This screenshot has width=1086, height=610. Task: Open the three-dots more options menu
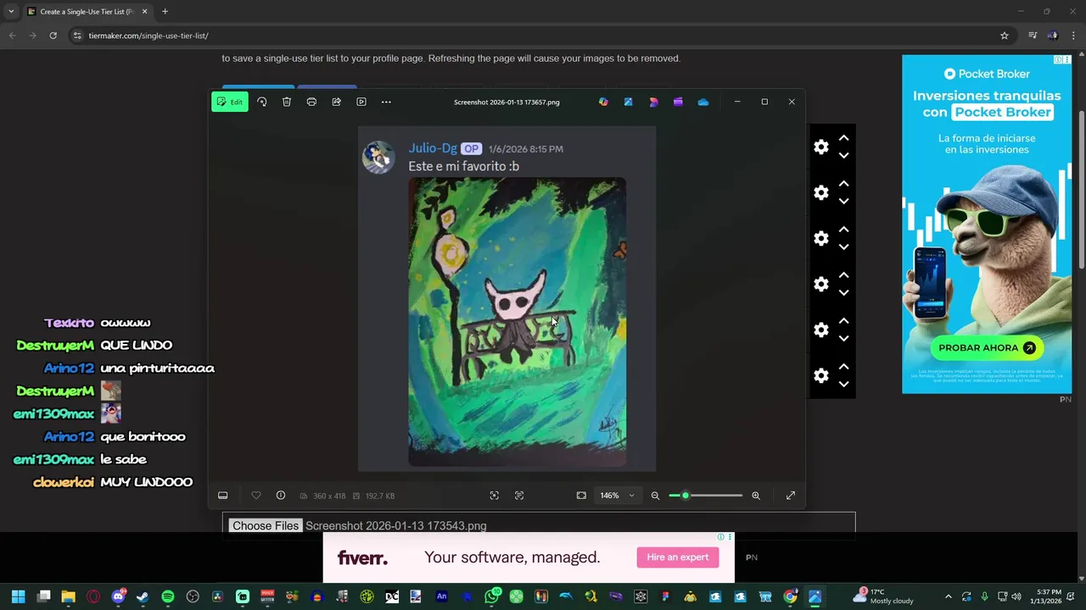(x=386, y=102)
